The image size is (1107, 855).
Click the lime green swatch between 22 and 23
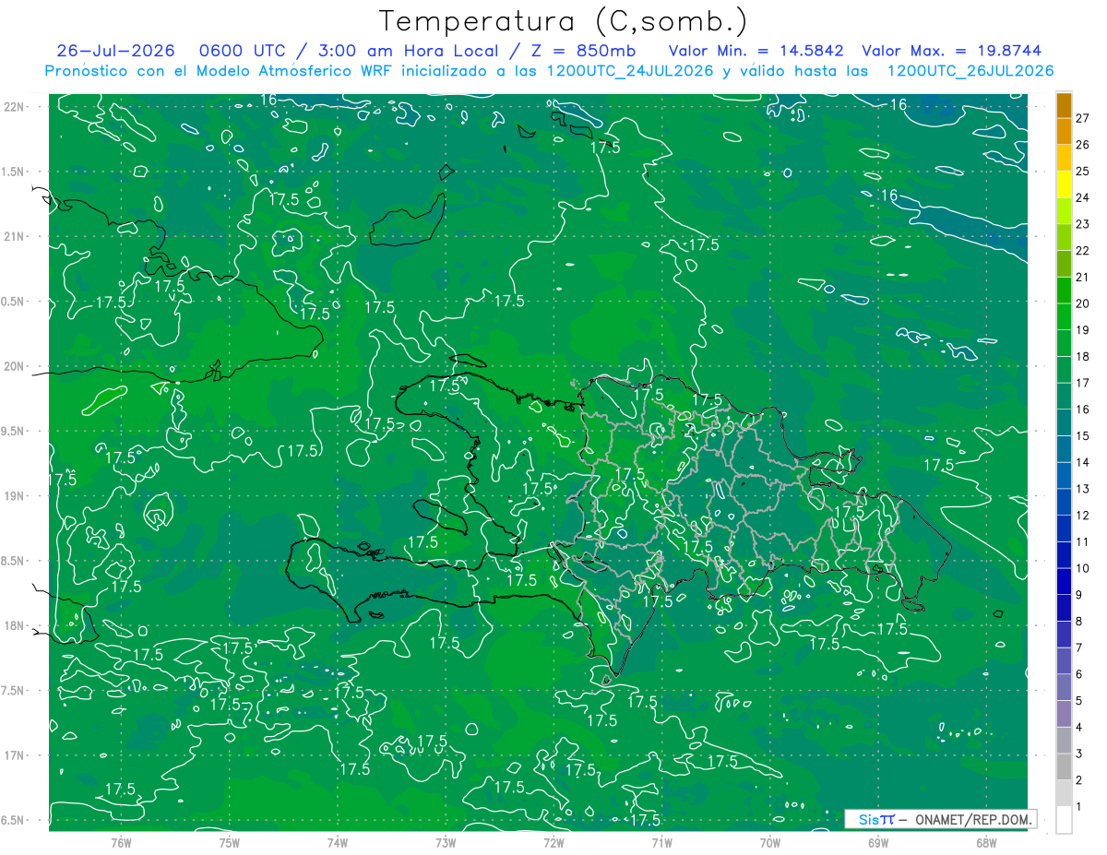pos(1064,237)
